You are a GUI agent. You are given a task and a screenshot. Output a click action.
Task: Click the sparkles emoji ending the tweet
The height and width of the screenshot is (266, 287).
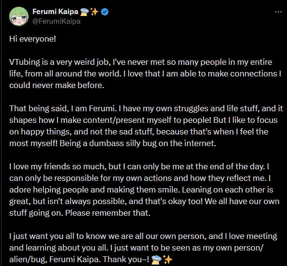tap(167, 259)
